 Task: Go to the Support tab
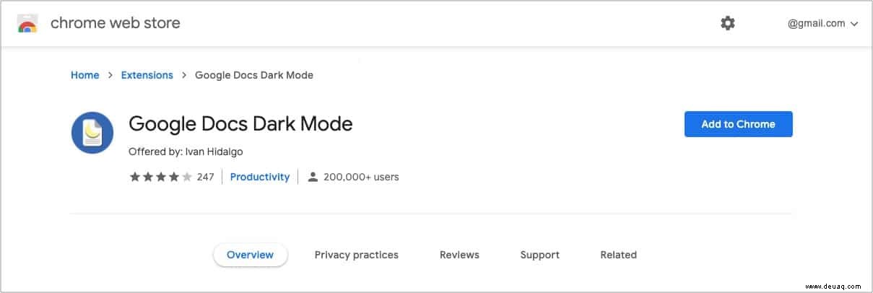tap(539, 255)
